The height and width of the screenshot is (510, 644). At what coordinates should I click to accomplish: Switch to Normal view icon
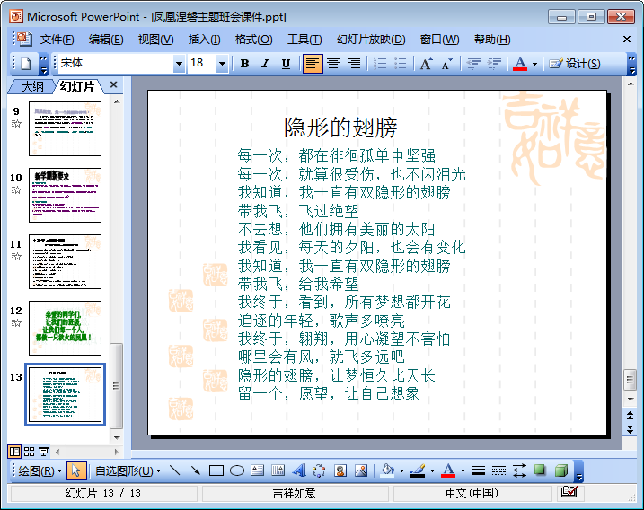14,452
